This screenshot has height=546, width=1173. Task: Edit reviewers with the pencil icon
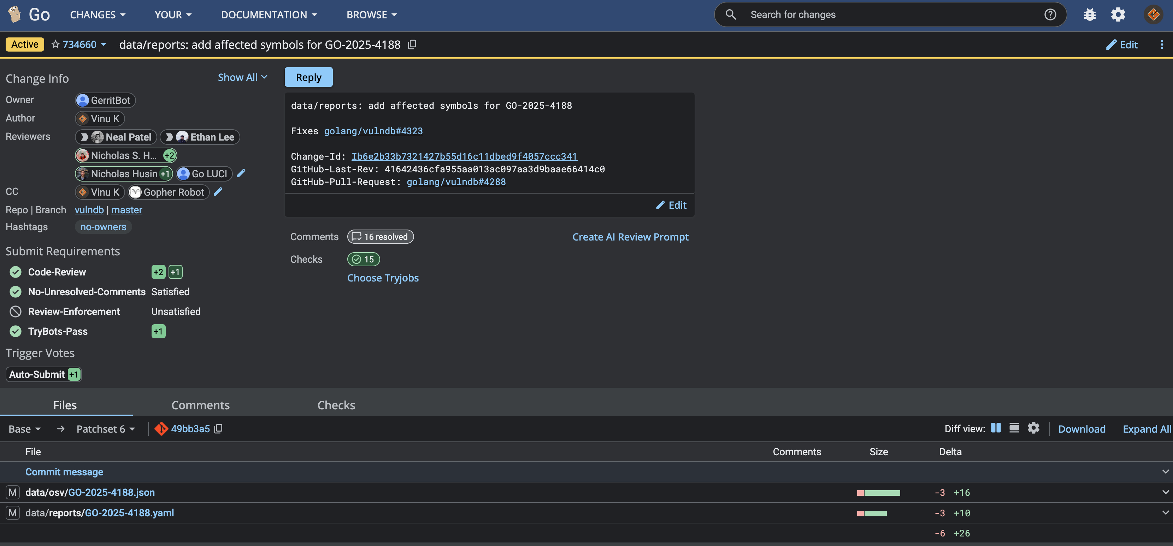(x=241, y=173)
